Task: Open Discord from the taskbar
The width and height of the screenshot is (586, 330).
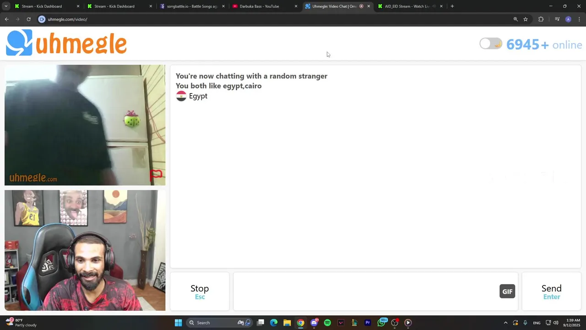Action: coord(314,323)
